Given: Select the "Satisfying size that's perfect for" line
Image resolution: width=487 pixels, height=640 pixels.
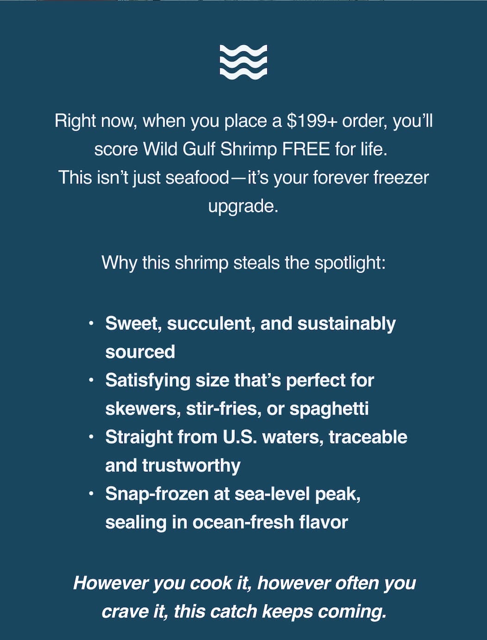Looking at the screenshot, I should coord(240,380).
